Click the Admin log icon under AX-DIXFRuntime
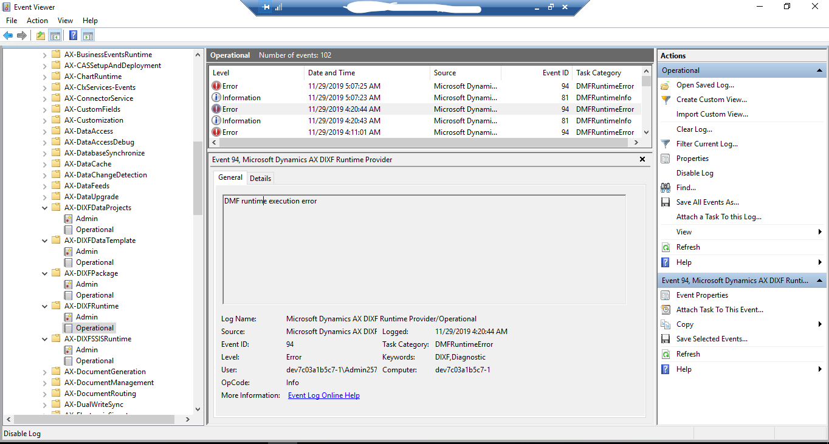This screenshot has width=829, height=444. pos(69,317)
